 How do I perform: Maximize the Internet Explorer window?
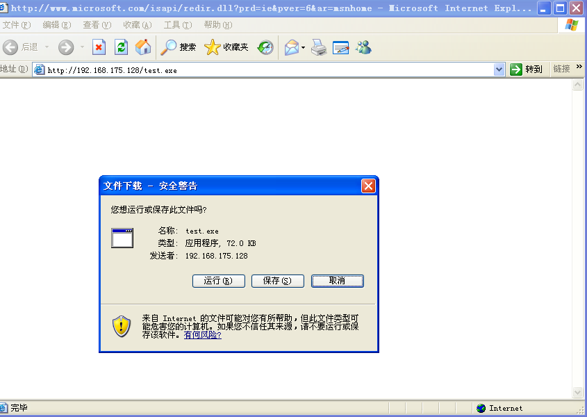[x=560, y=8]
